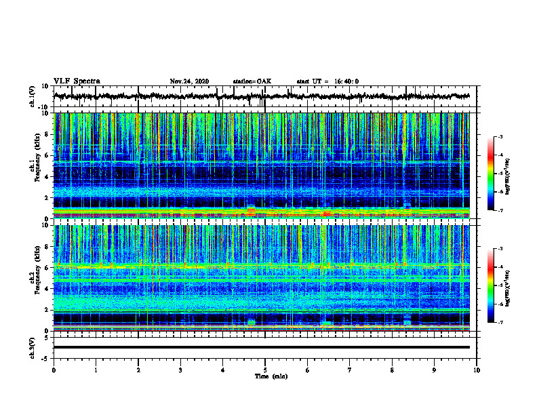Click the ch.1 voltage waveform trace
This screenshot has height=415, width=537.
[261, 96]
